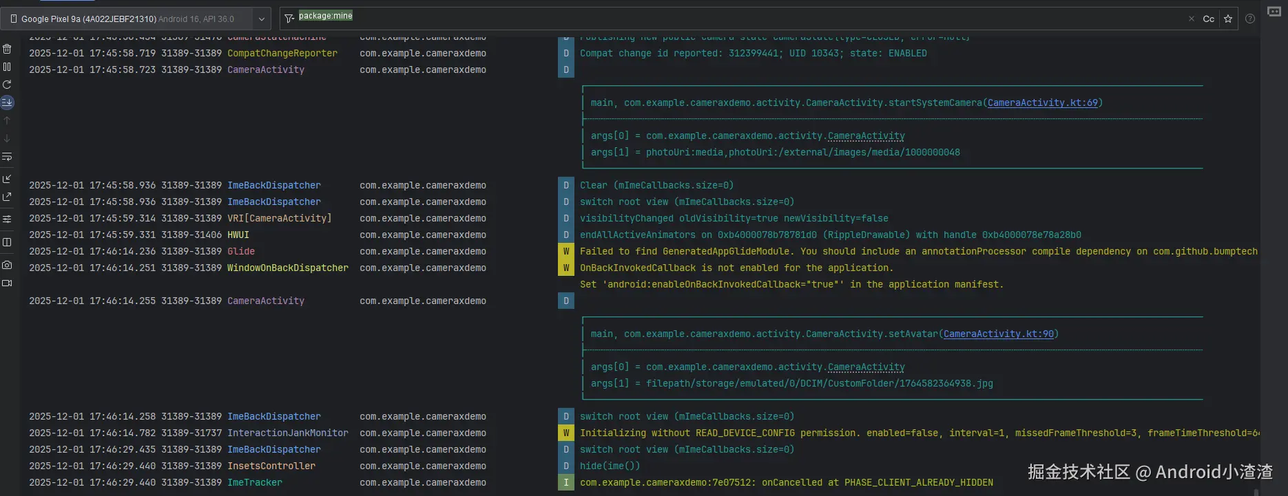
Task: Add the filter to favorites with the star
Action: coord(1227,19)
